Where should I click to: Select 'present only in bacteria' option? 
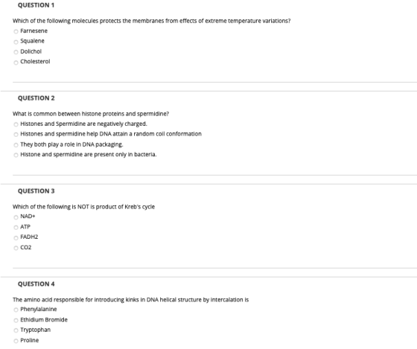[x=16, y=155]
